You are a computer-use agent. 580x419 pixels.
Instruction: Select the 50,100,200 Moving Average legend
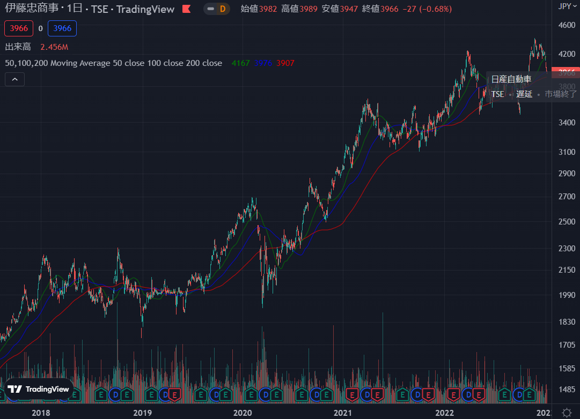(x=114, y=63)
